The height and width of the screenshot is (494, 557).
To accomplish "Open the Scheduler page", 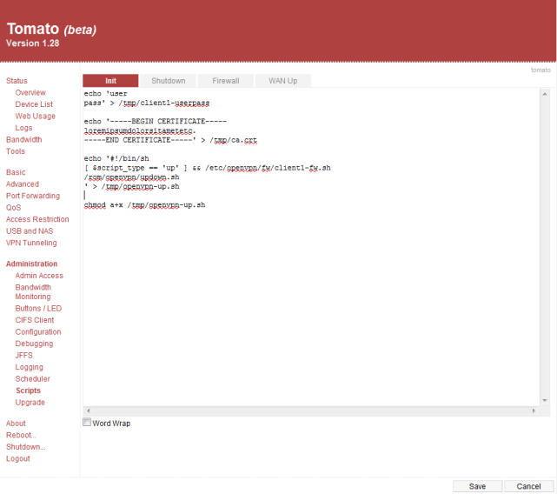I will [33, 379].
